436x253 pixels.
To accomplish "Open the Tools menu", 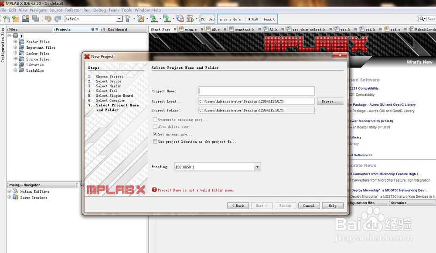I will [126, 10].
